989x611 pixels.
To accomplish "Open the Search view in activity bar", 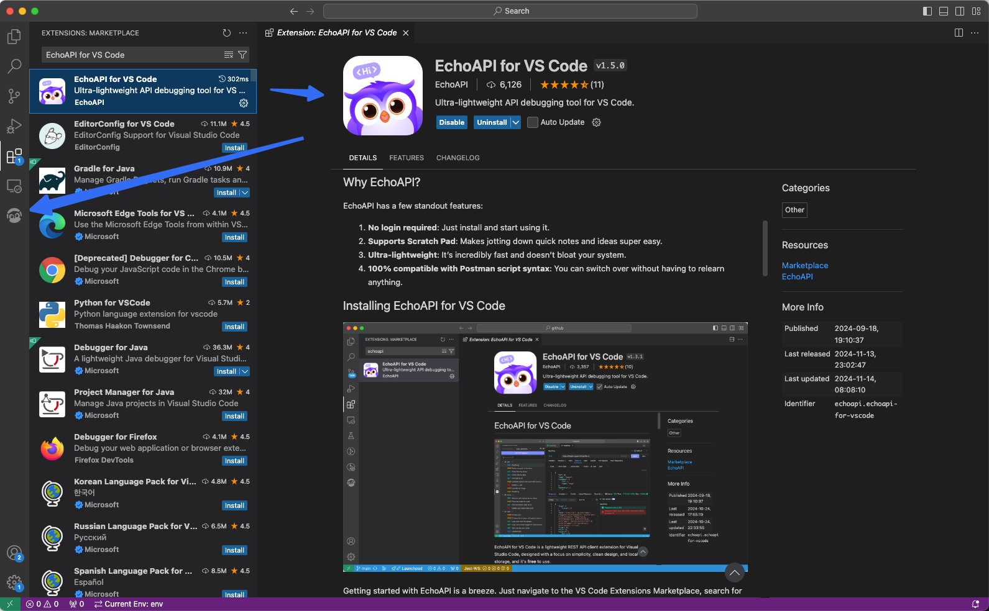I will 14,66.
